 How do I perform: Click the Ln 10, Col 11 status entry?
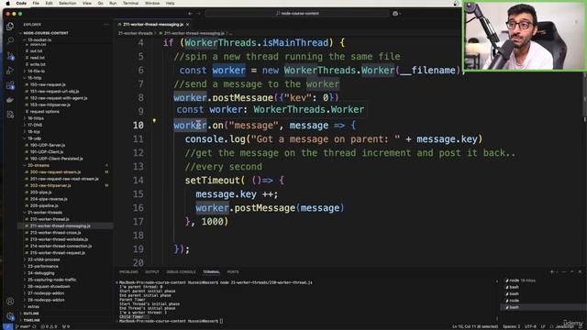coord(475,326)
